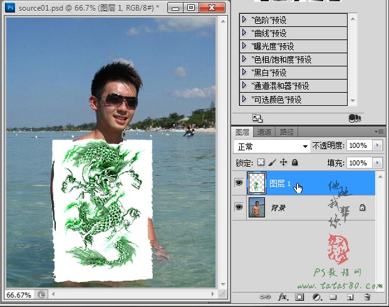The height and width of the screenshot is (307, 389).
Task: Lock layer position with move icon
Action: coord(283,162)
